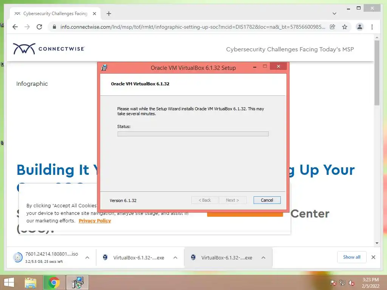Open the tab search chevron
The width and height of the screenshot is (387, 290).
pyautogui.click(x=334, y=14)
